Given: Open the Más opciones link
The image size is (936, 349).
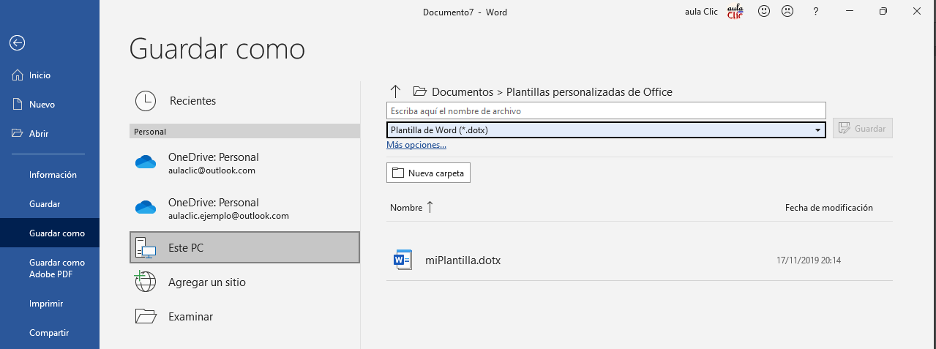Looking at the screenshot, I should pyautogui.click(x=416, y=145).
